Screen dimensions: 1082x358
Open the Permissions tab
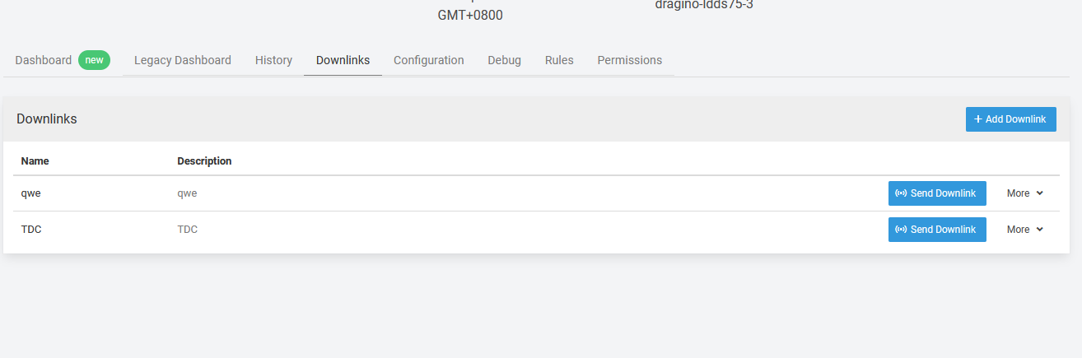(630, 60)
